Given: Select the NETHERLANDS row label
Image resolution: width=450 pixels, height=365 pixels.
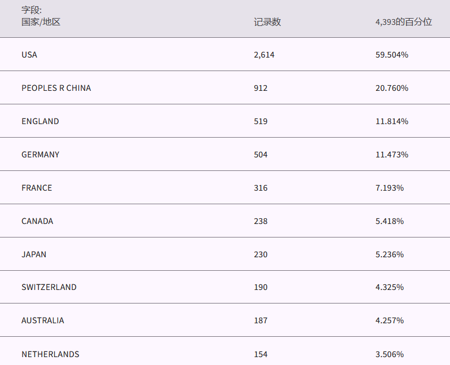Looking at the screenshot, I should pyautogui.click(x=50, y=354).
